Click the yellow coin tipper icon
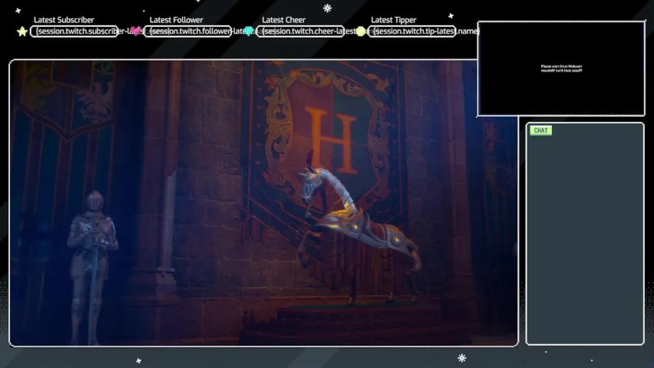 tap(361, 32)
